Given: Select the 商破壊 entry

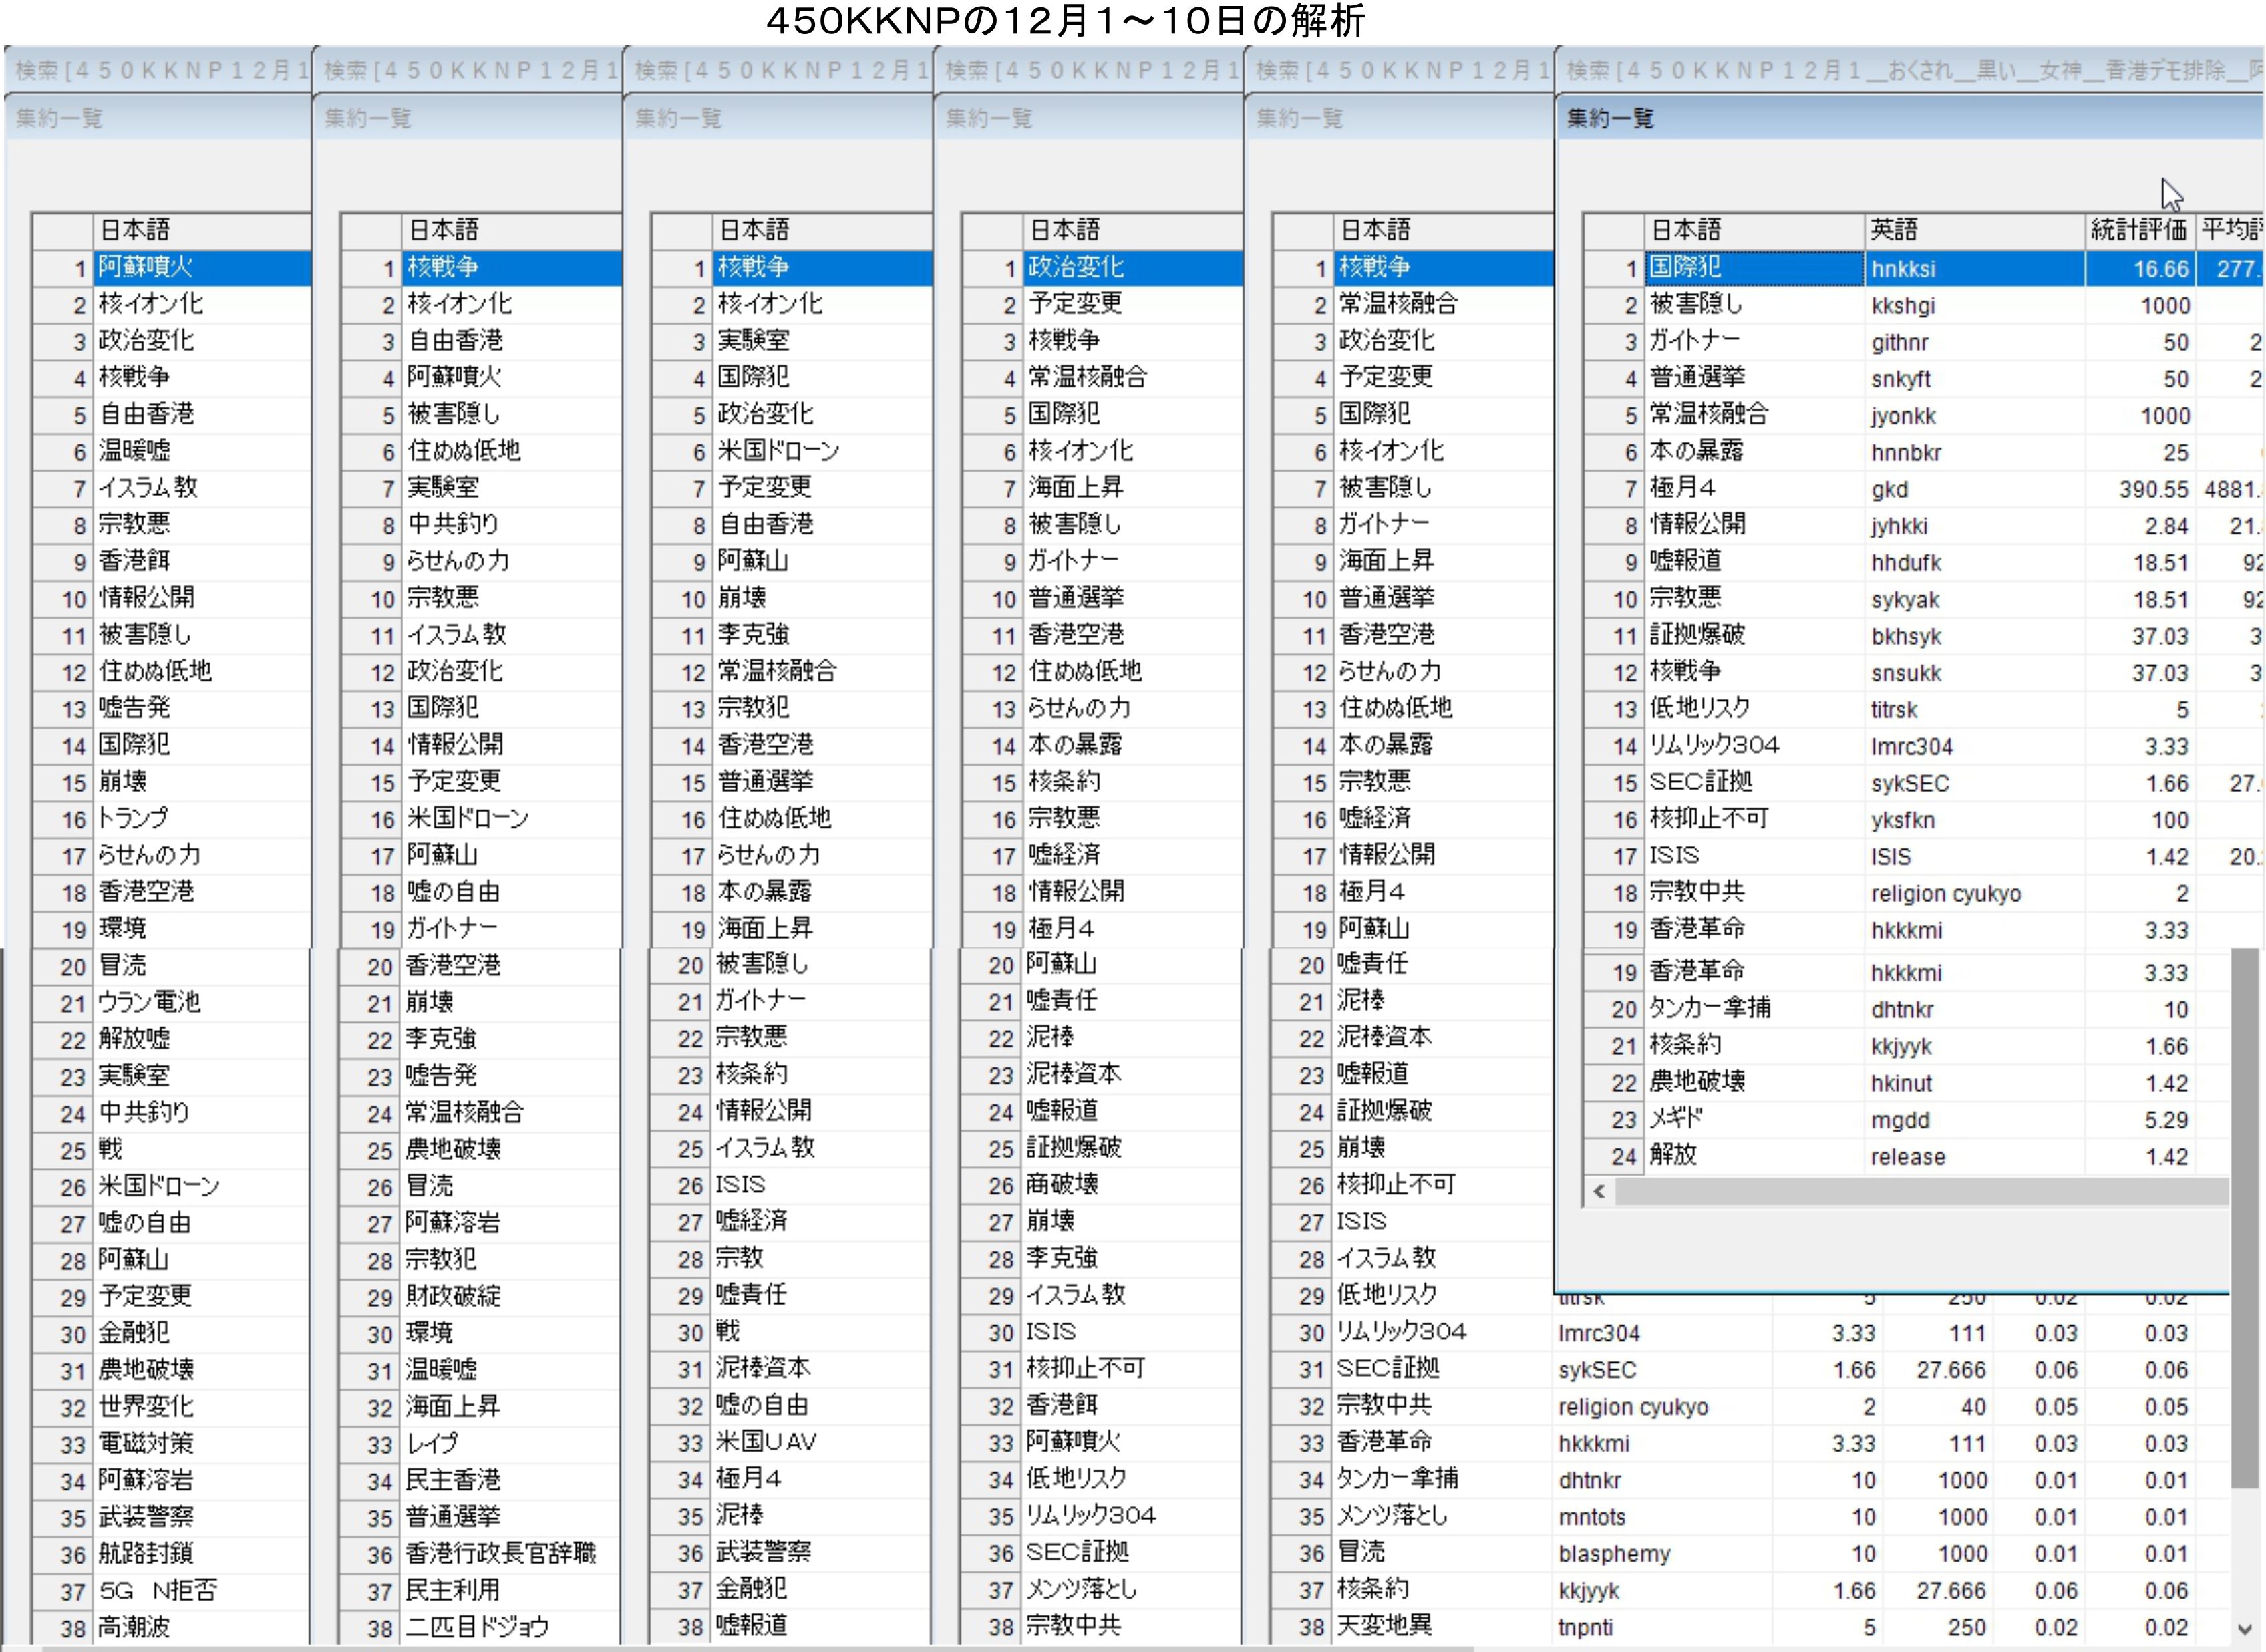Looking at the screenshot, I should [1063, 1184].
